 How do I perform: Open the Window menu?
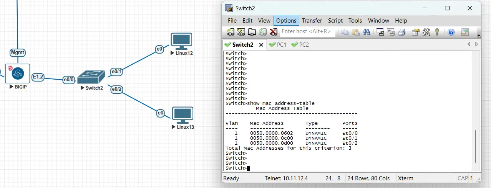click(x=378, y=21)
